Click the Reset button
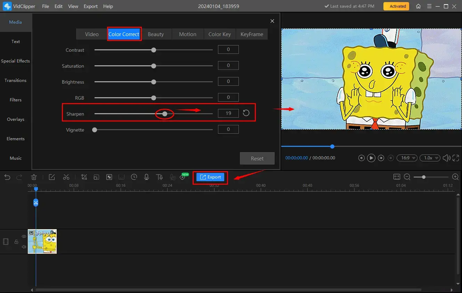462x293 pixels. click(x=257, y=158)
